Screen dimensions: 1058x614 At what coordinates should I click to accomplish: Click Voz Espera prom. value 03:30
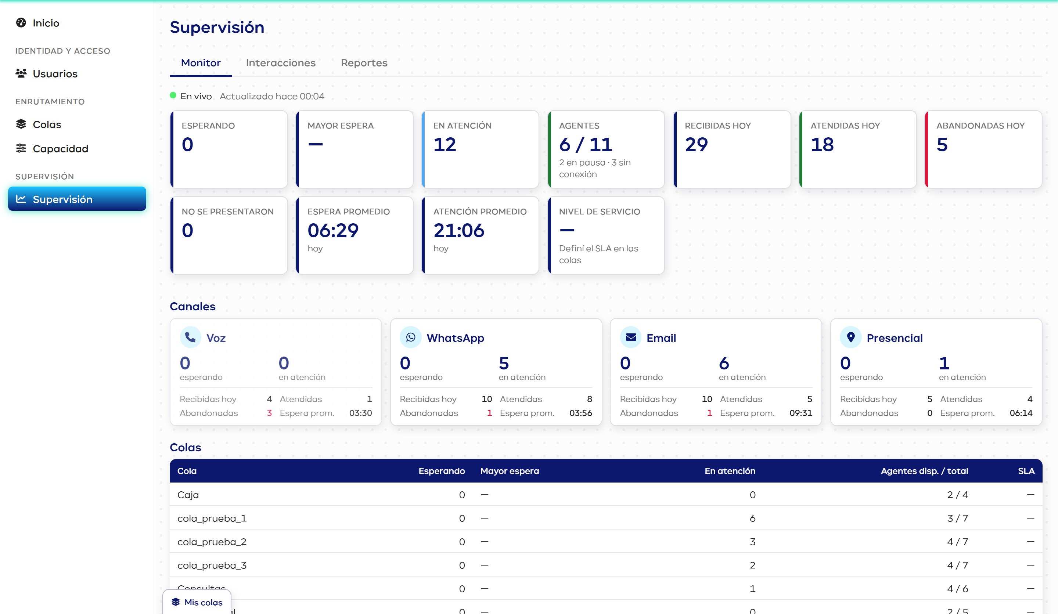[x=360, y=413]
